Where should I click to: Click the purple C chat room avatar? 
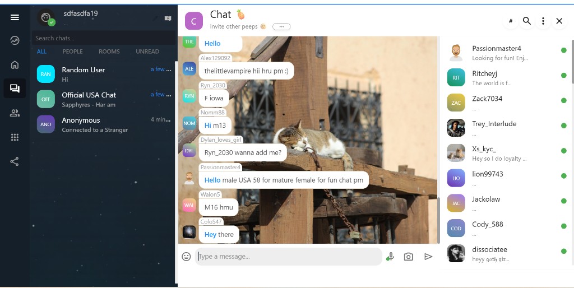tap(193, 21)
